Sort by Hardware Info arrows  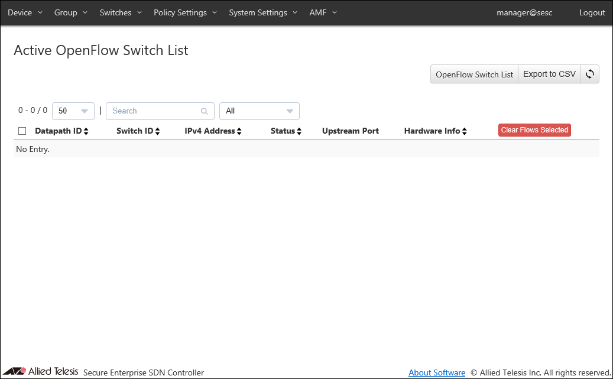pos(465,131)
